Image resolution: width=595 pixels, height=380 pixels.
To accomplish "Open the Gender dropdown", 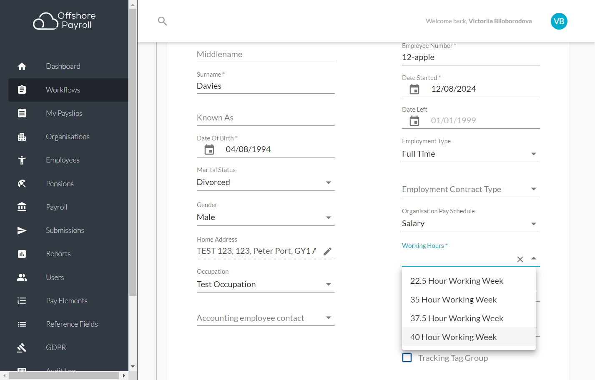I will coord(266,217).
